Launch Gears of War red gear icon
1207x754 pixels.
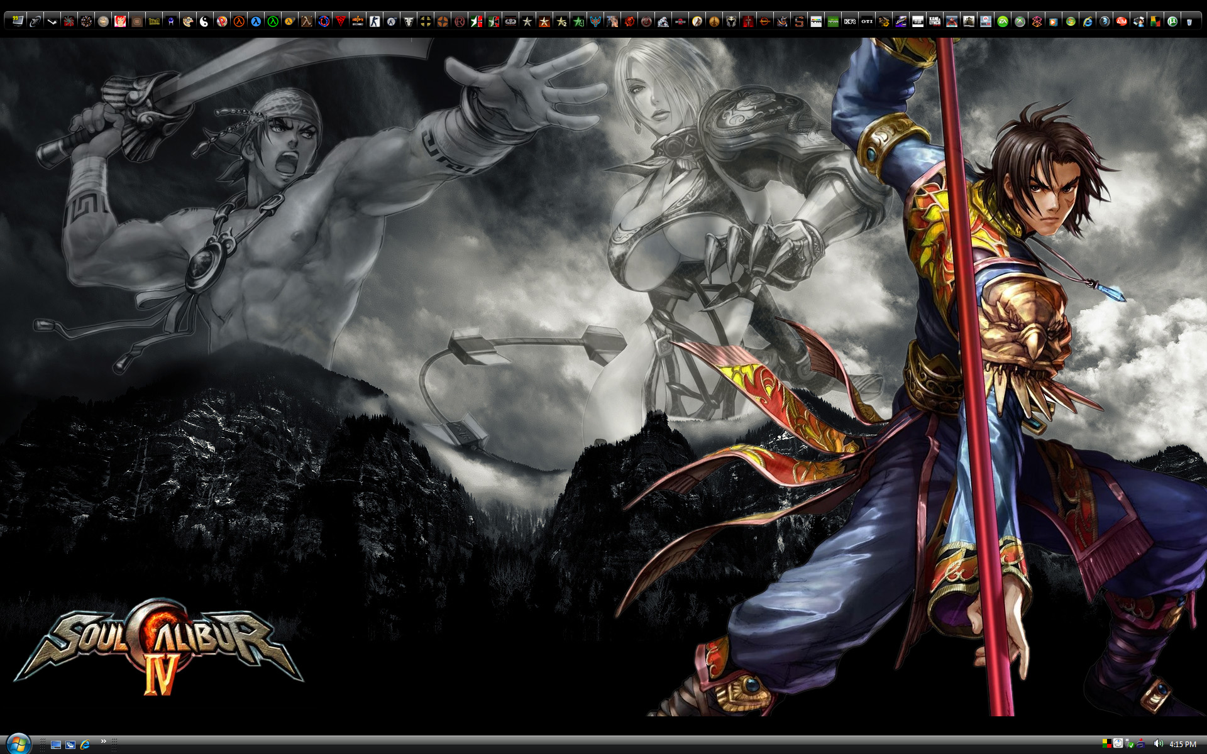point(629,21)
